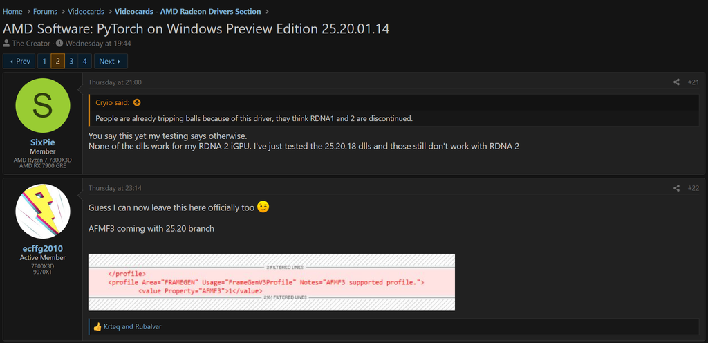Click SixPie's 'Member' title

[43, 151]
